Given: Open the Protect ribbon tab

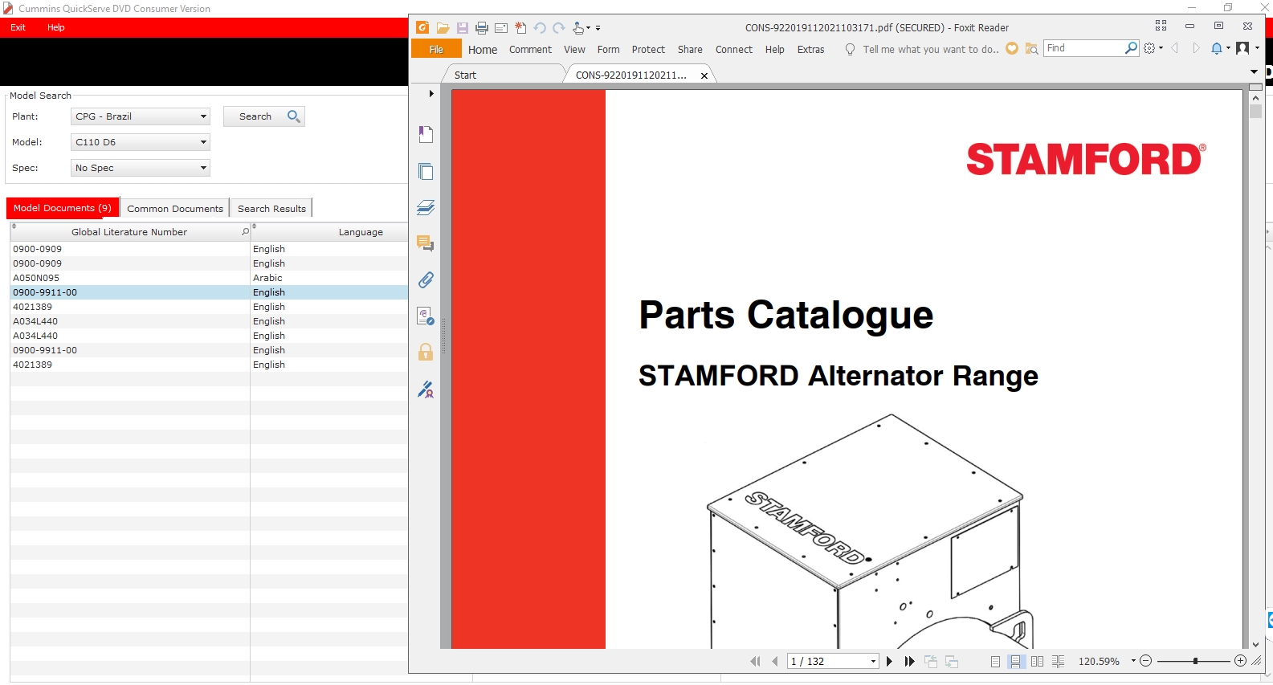Looking at the screenshot, I should (x=648, y=50).
